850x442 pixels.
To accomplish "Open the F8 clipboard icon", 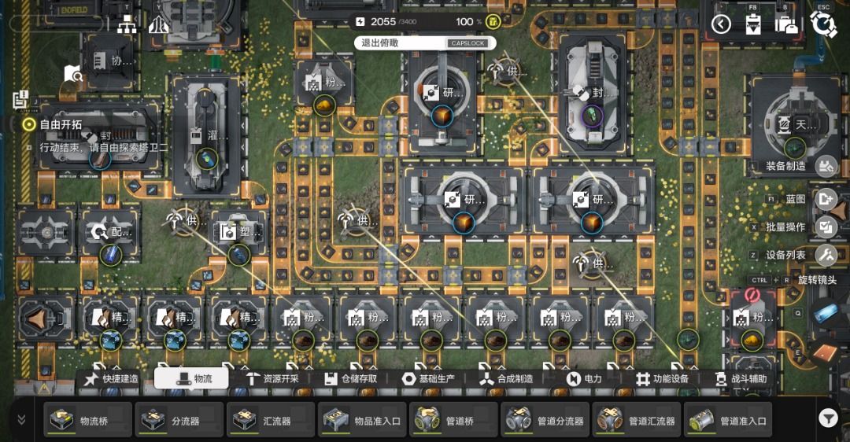I will point(753,24).
